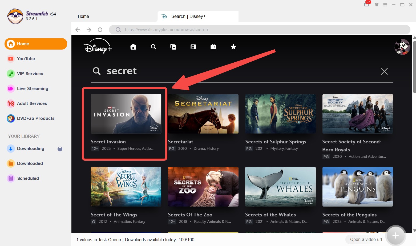Open the StreamFab hamburger settings menu
416x246 pixels.
[x=385, y=5]
